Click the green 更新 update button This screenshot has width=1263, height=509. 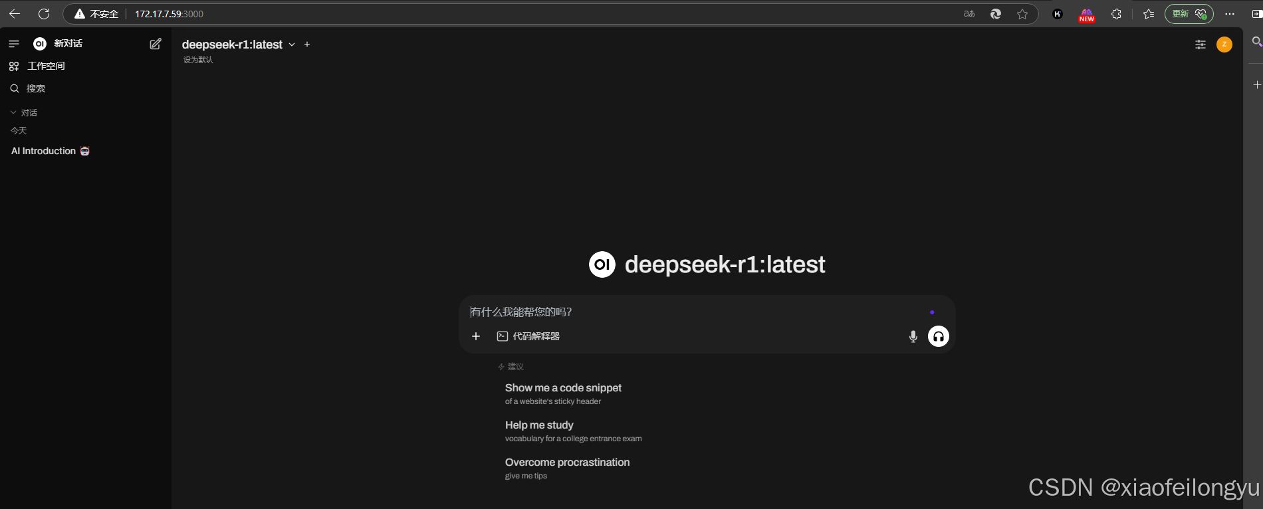(1189, 14)
